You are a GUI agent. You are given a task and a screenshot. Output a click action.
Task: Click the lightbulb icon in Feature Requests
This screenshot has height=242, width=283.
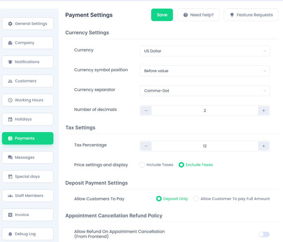(232, 15)
